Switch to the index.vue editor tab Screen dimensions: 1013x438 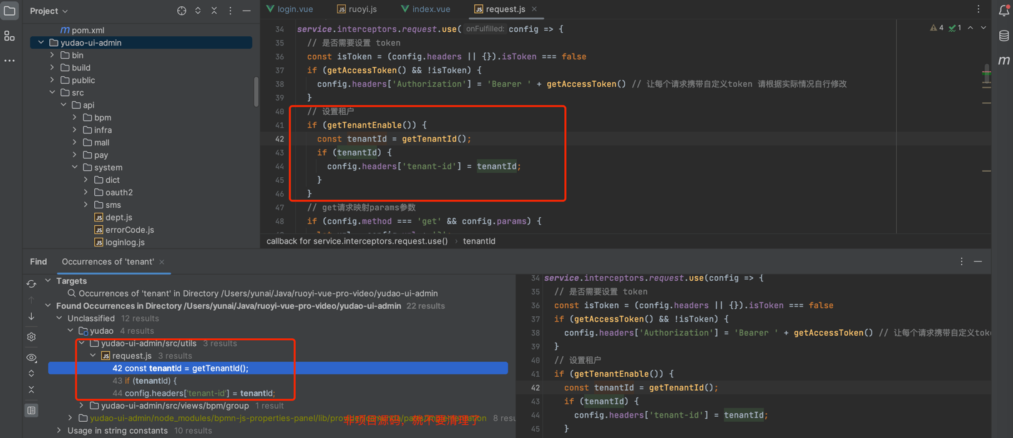point(426,9)
